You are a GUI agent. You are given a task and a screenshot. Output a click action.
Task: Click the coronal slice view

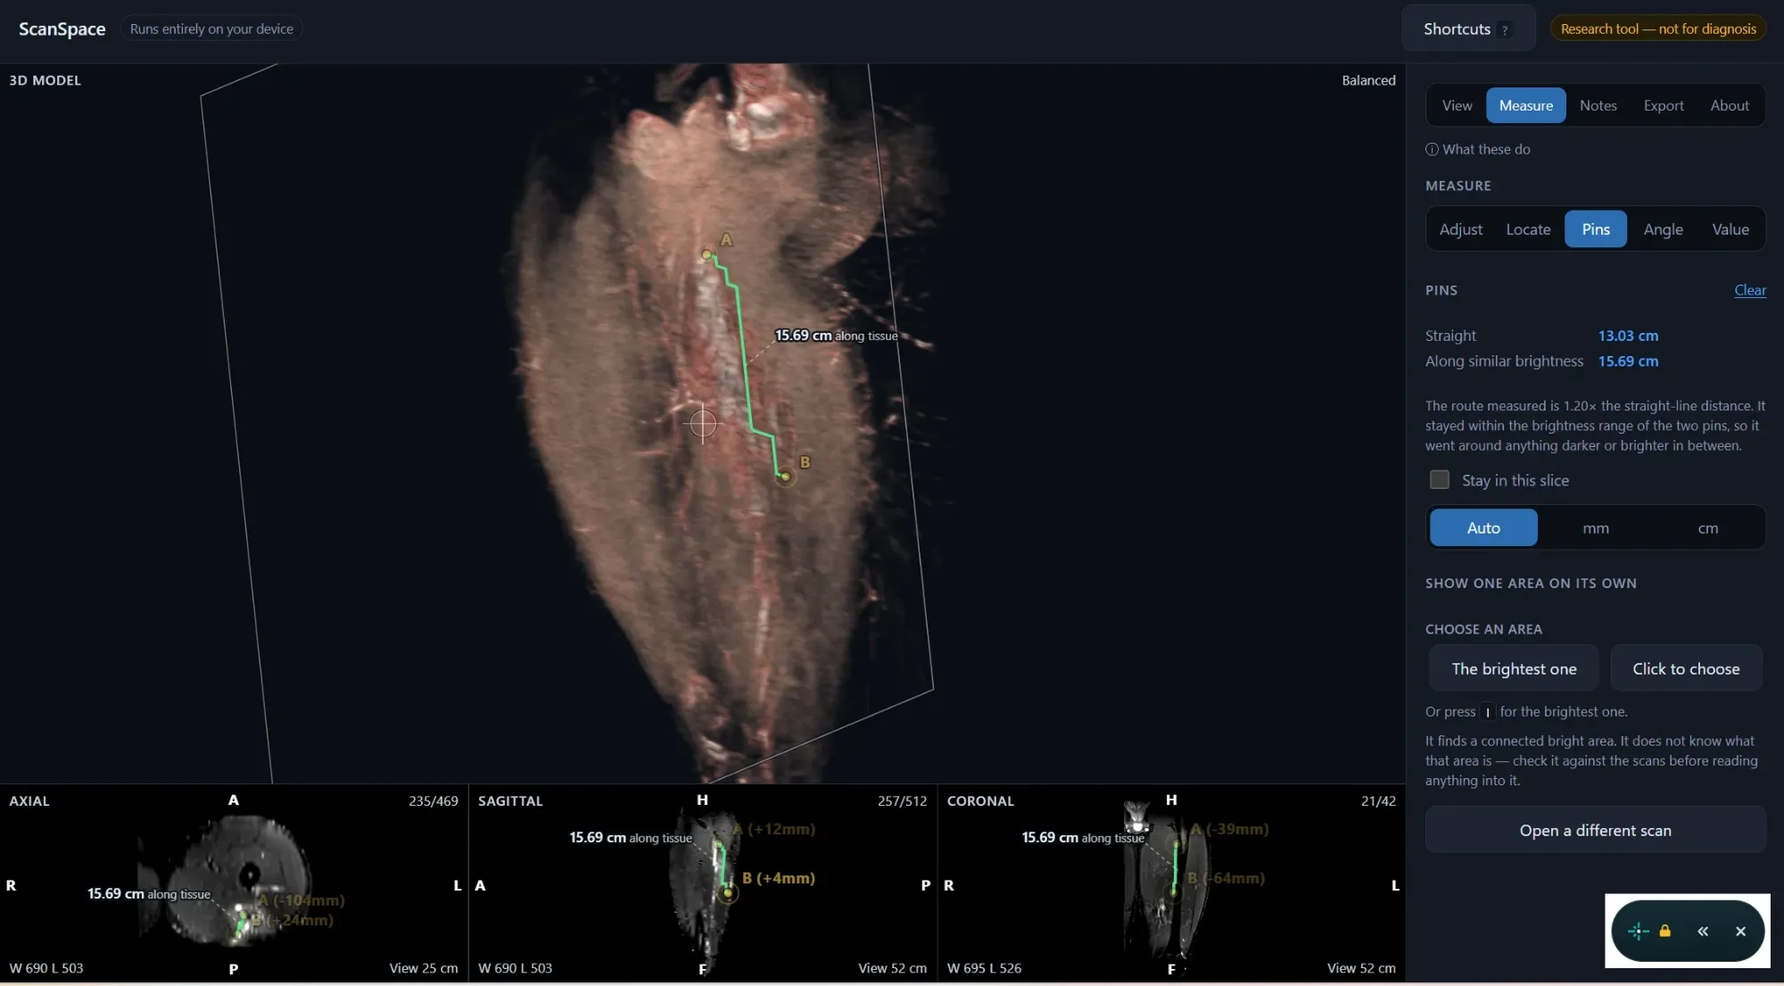pyautogui.click(x=1171, y=883)
